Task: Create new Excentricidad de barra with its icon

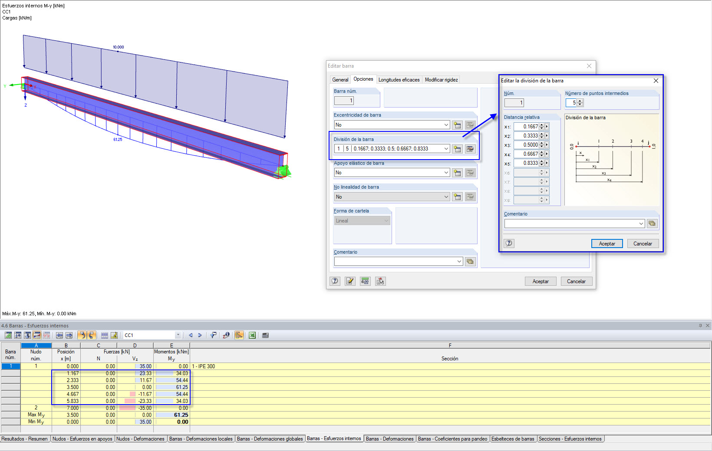Action: (457, 125)
